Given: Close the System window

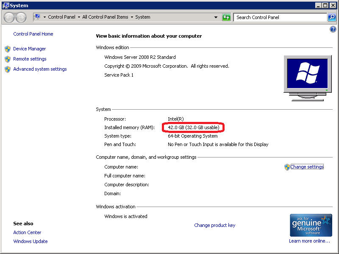Looking at the screenshot, I should point(333,6).
